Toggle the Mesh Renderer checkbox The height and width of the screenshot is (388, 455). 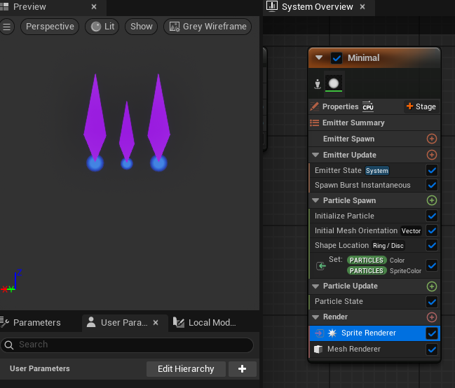pos(432,349)
